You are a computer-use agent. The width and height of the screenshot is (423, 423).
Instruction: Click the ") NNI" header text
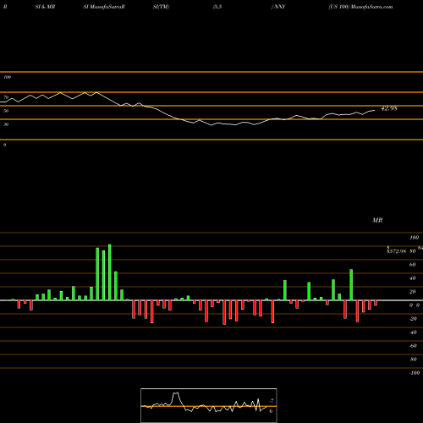(278, 7)
